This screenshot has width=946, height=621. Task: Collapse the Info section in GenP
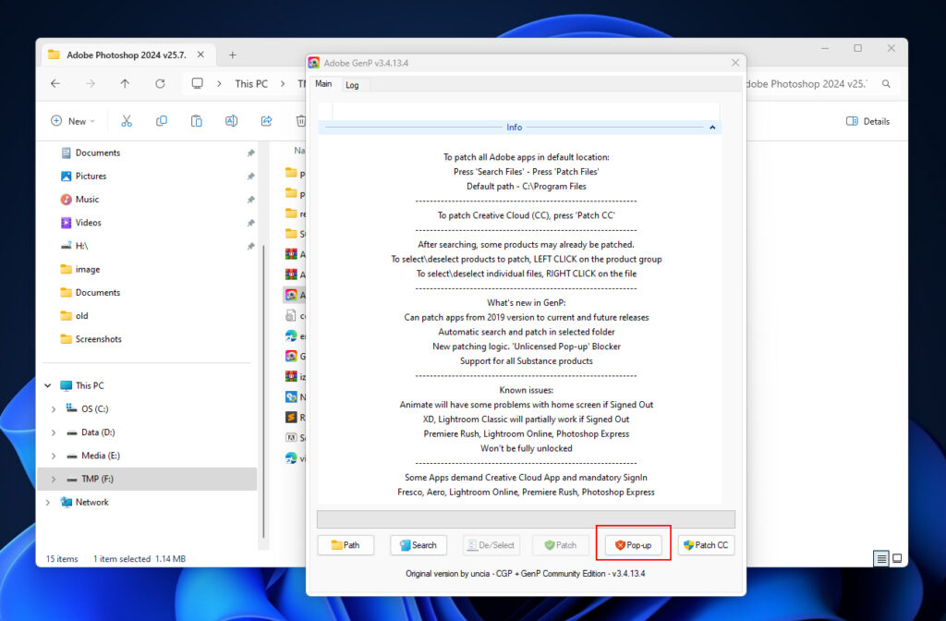click(x=711, y=127)
